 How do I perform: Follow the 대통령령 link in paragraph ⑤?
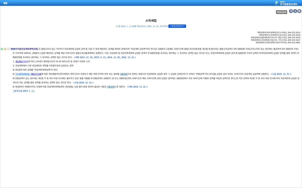(x=111, y=87)
